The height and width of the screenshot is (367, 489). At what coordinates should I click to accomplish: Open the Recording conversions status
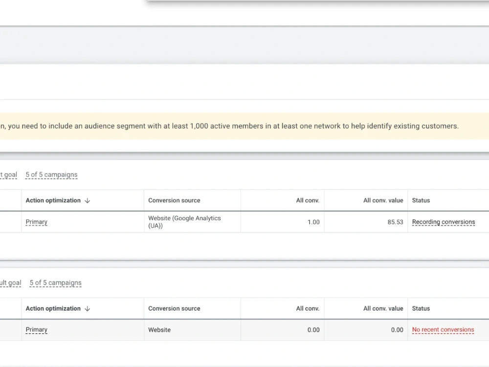444,222
